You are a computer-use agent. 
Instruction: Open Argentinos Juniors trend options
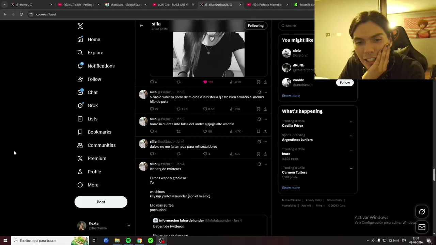352,136
